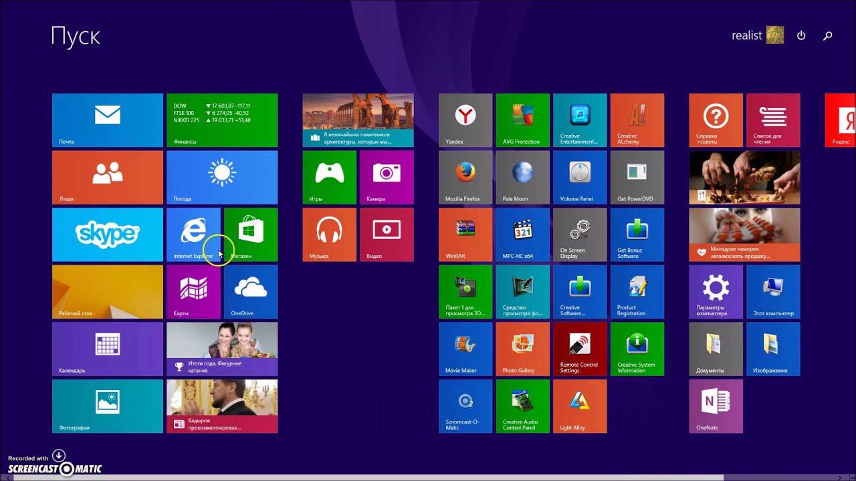Open the Справка+советы help tile
The image size is (856, 481).
716,120
